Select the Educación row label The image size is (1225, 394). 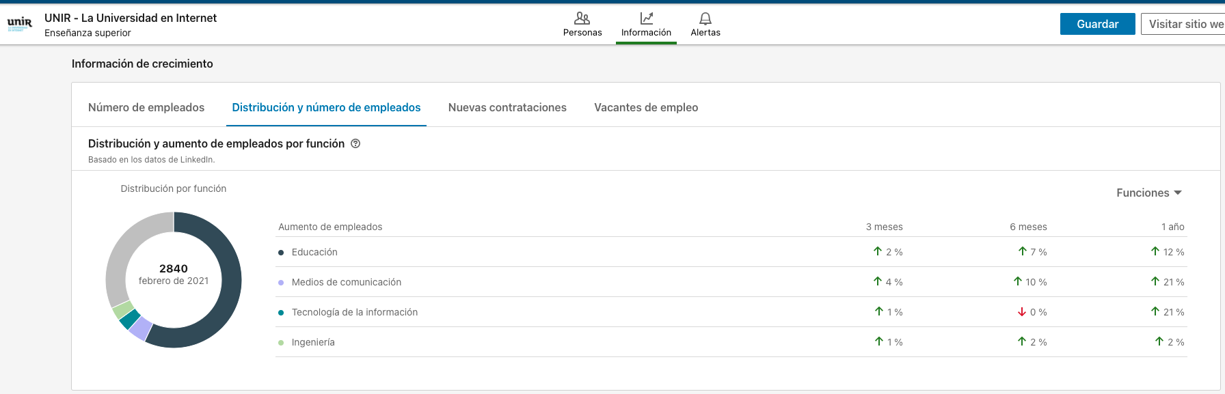(314, 252)
